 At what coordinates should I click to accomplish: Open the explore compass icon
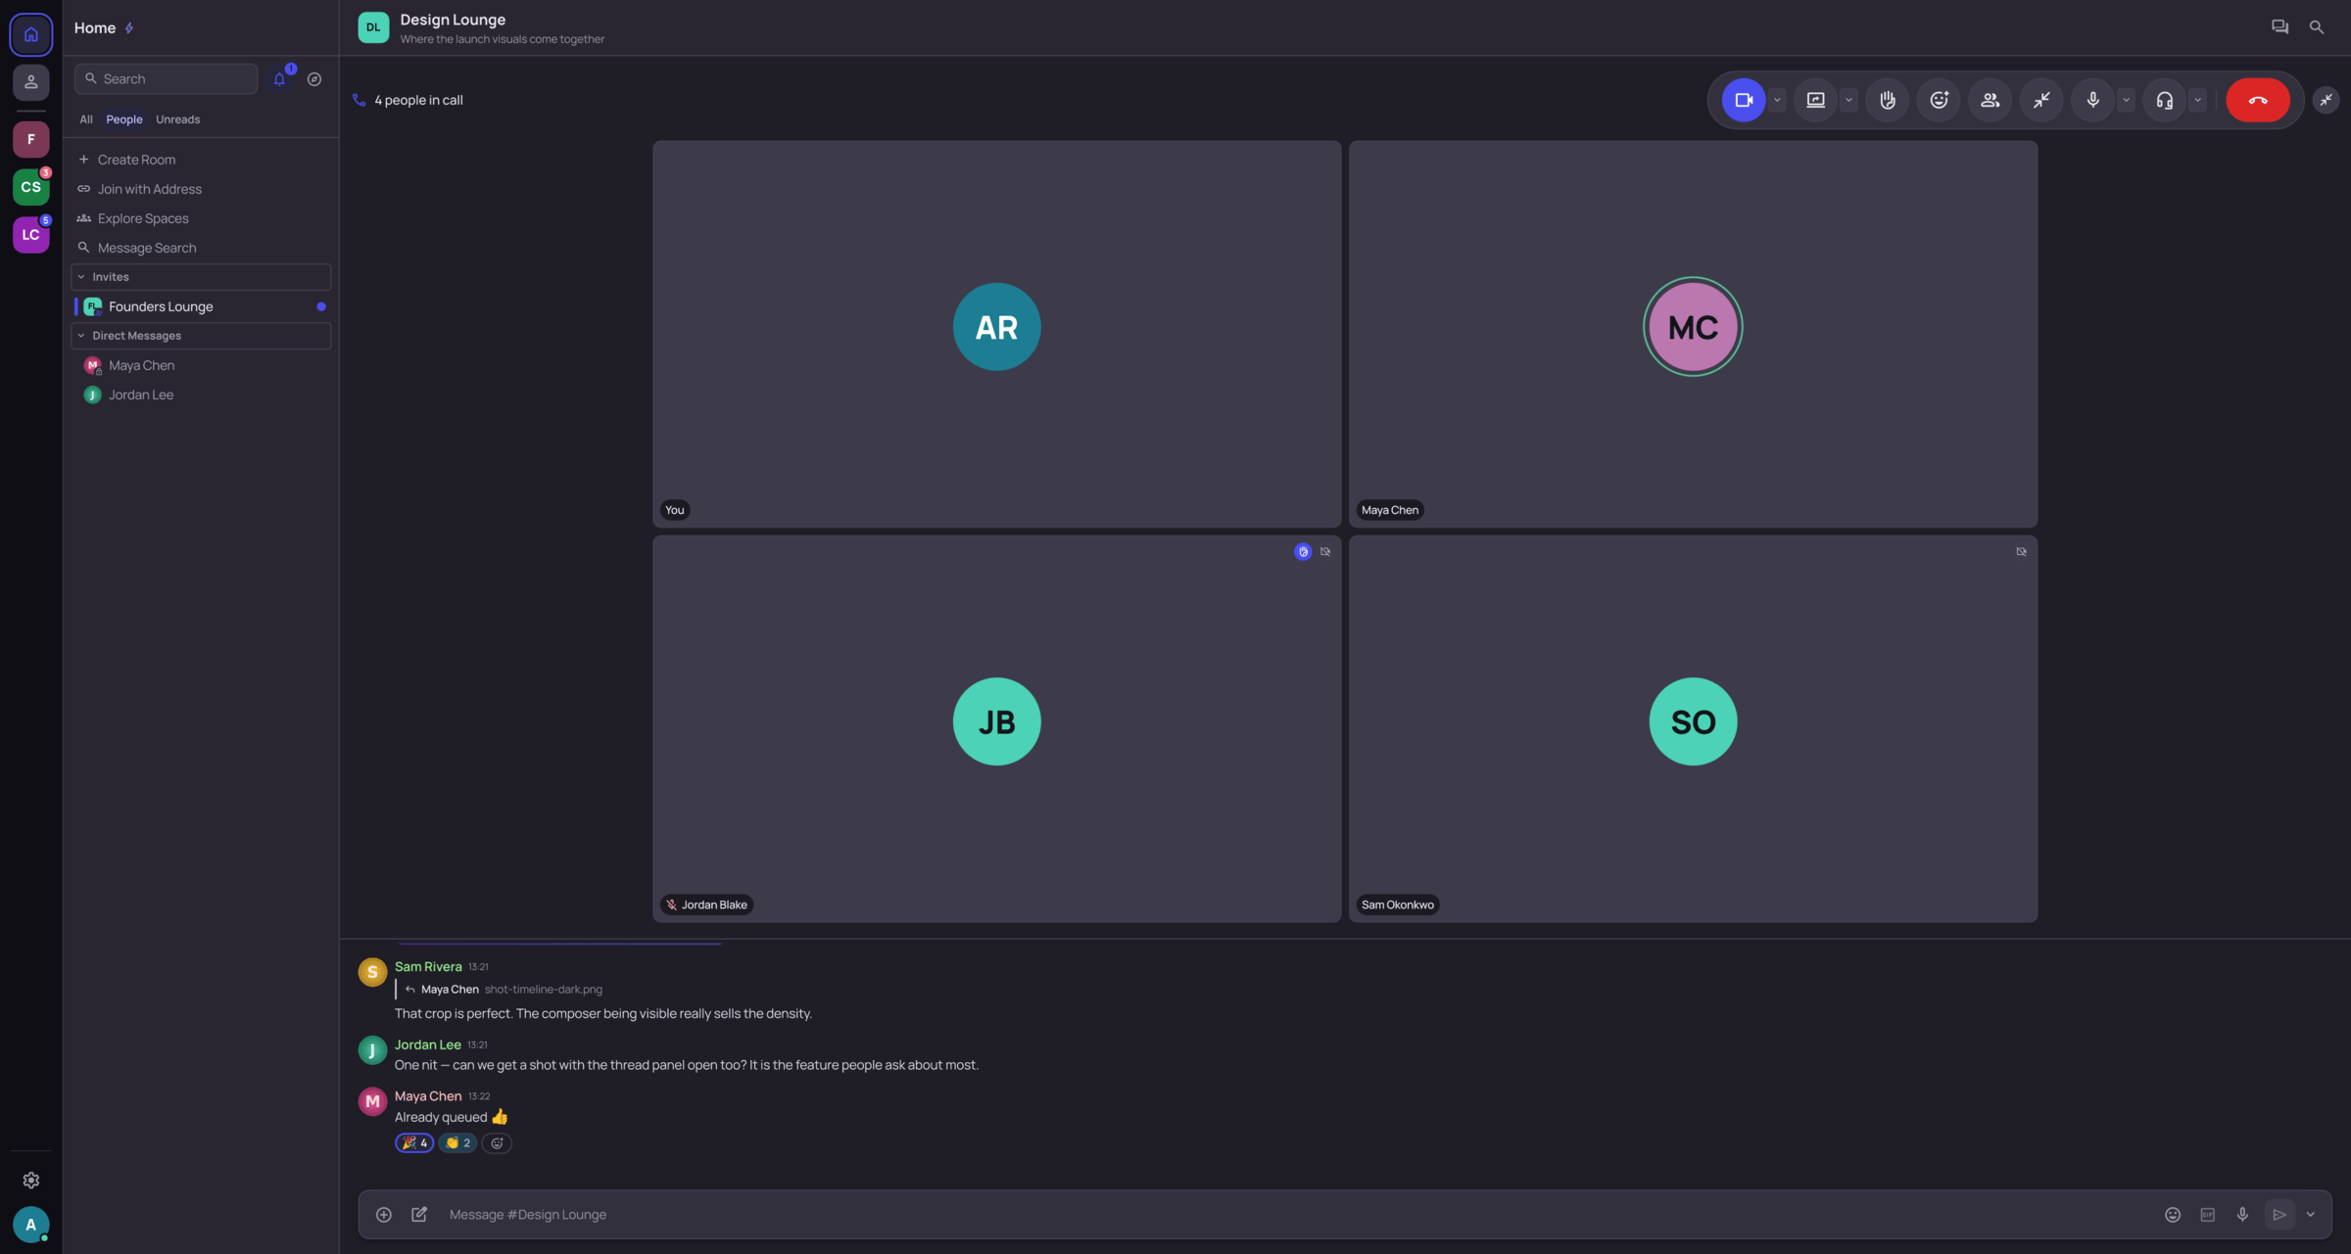pos(314,79)
